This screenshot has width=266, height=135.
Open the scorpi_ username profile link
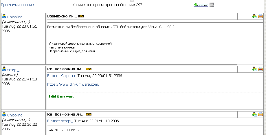(x=13, y=70)
